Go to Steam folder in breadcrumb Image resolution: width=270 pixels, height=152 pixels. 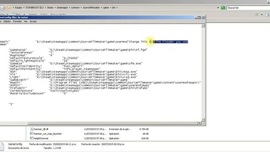pos(50,8)
